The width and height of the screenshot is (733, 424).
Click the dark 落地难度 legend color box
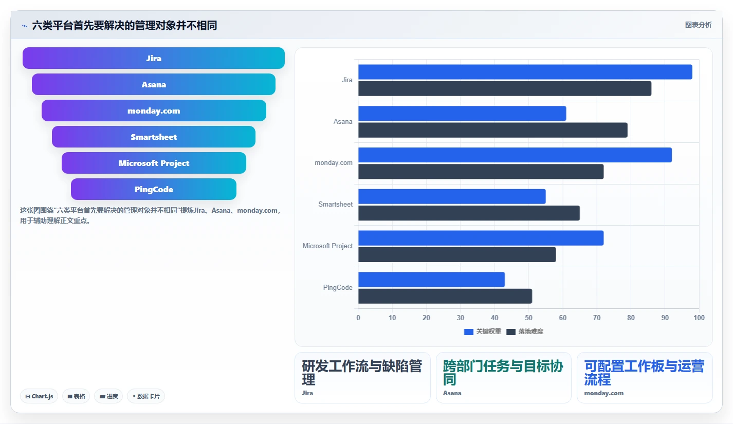click(x=511, y=331)
